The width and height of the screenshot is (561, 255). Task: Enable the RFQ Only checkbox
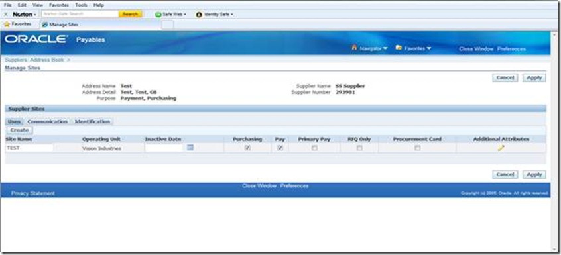pyautogui.click(x=359, y=148)
